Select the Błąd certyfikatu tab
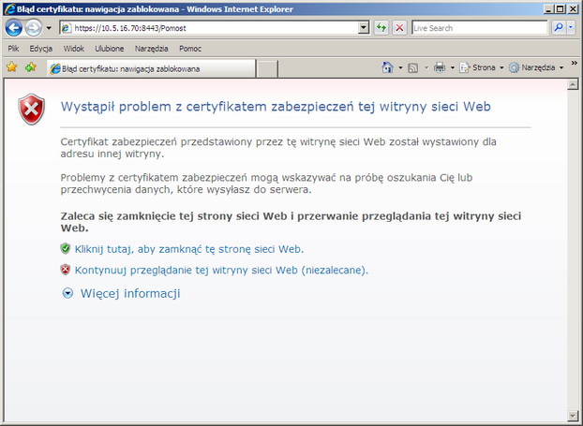 tap(151, 68)
